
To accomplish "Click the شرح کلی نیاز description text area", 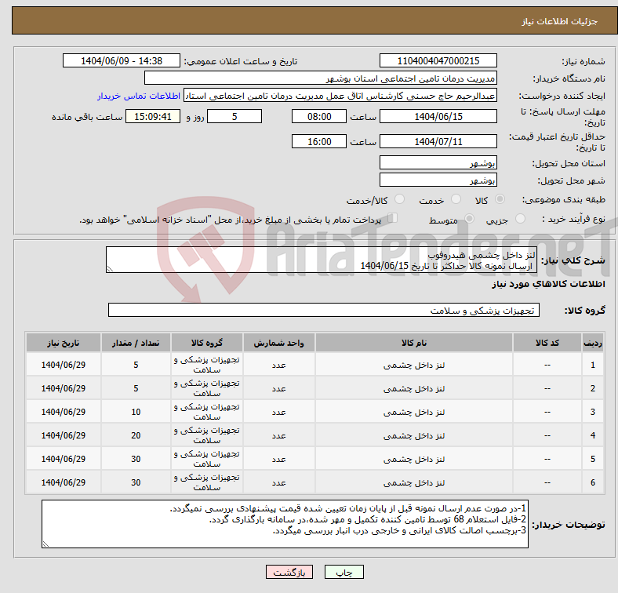I will tap(322, 260).
